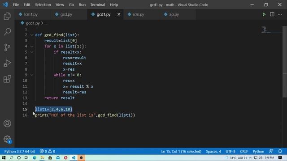Open Windows taskbar search

(x=11, y=158)
